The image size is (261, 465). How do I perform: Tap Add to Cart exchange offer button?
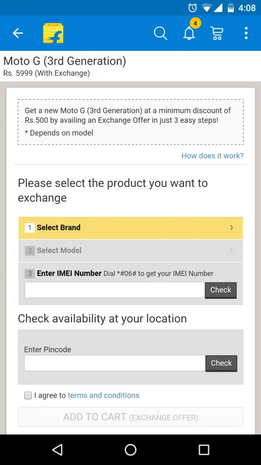point(130,417)
